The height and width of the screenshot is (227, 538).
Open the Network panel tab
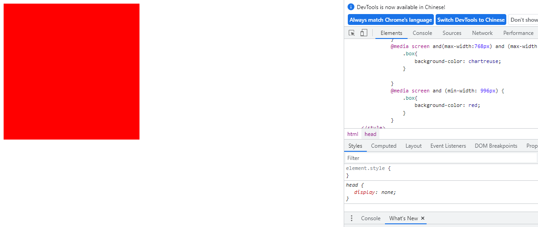[x=482, y=33]
